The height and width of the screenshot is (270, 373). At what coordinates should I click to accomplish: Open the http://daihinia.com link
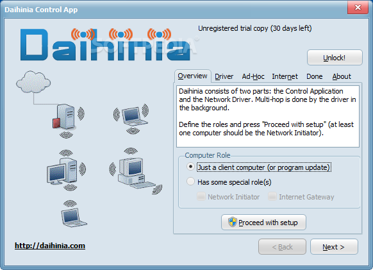tap(50, 246)
